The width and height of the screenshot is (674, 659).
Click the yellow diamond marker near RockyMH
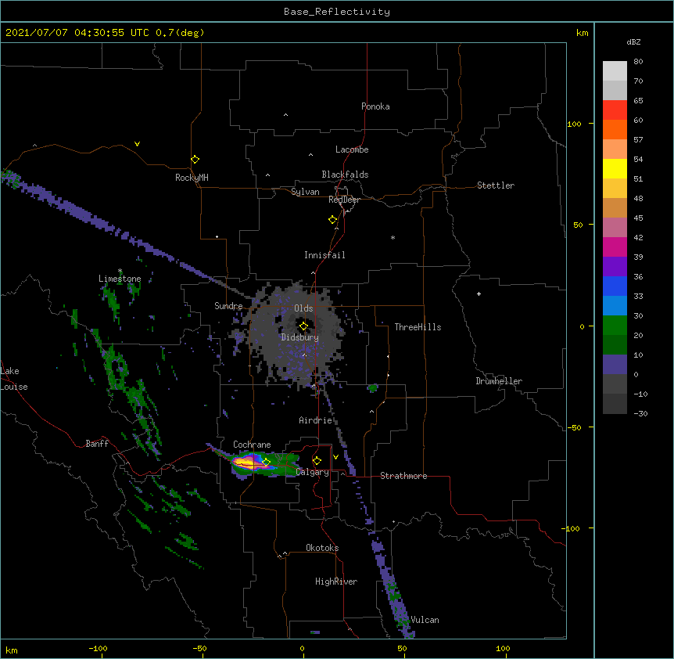coord(195,159)
